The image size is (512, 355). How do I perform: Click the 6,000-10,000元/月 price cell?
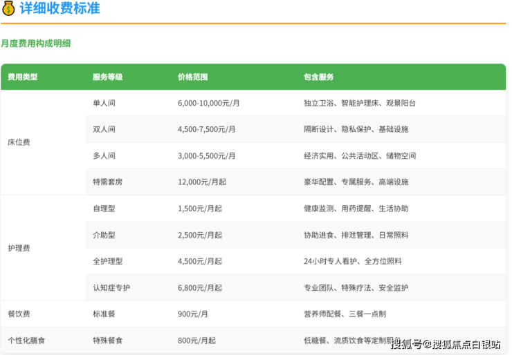208,103
